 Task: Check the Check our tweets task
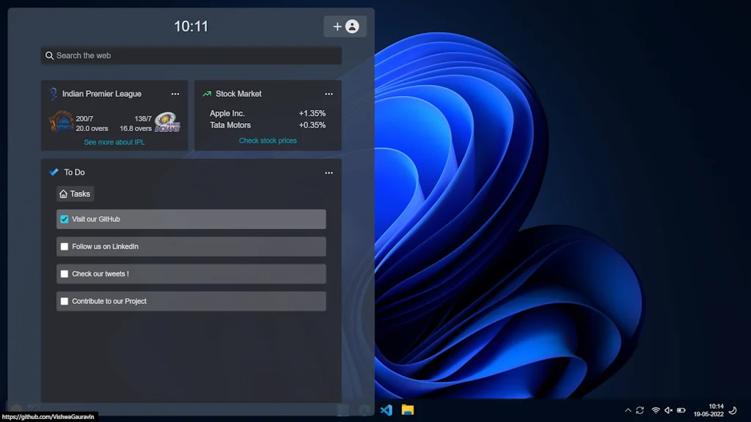click(65, 274)
